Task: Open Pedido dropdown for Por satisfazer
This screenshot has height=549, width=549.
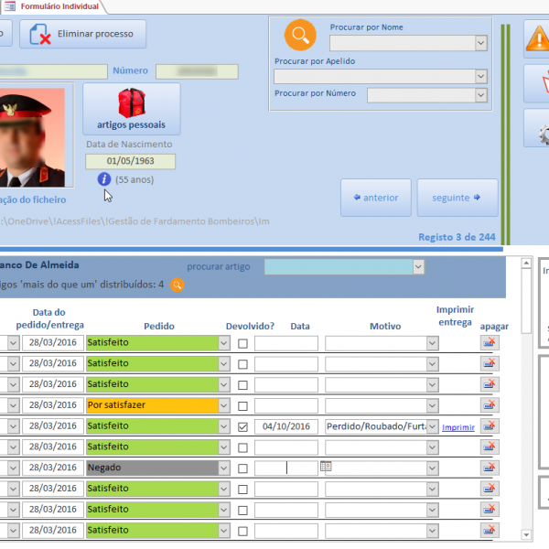Action: click(224, 405)
